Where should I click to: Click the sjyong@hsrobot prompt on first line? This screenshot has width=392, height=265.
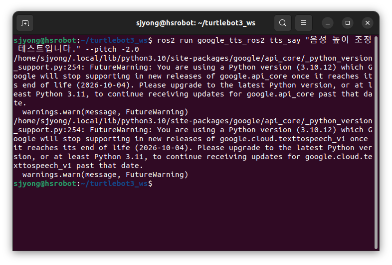pyautogui.click(x=45, y=40)
